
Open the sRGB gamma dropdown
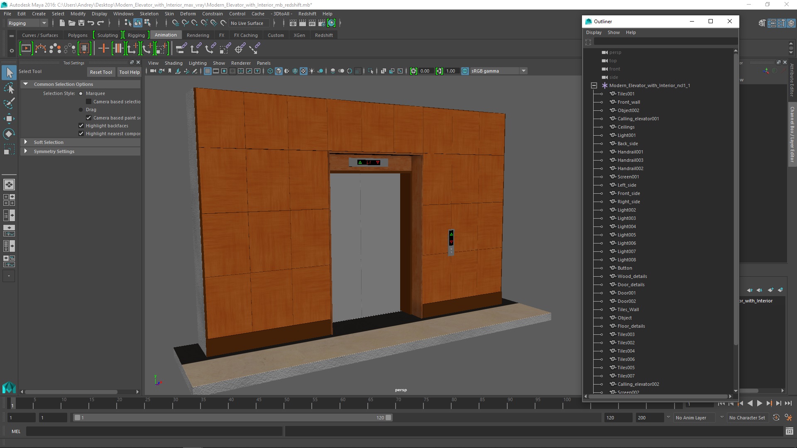click(499, 71)
